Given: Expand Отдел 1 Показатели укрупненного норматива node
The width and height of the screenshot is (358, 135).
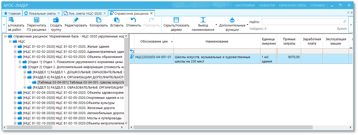Looking at the screenshot, I should [x=20, y=62].
